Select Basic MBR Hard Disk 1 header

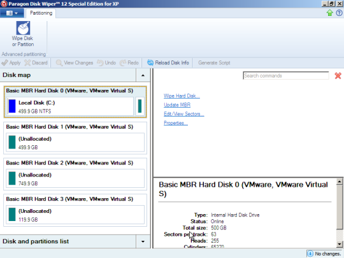pos(69,127)
